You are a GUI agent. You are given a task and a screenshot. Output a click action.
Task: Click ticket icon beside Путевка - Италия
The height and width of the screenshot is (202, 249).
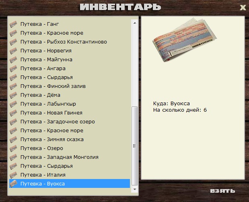(x=13, y=175)
